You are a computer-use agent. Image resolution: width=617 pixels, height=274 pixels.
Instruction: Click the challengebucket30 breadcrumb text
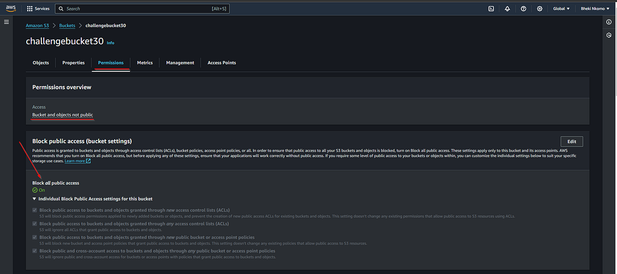[106, 25]
